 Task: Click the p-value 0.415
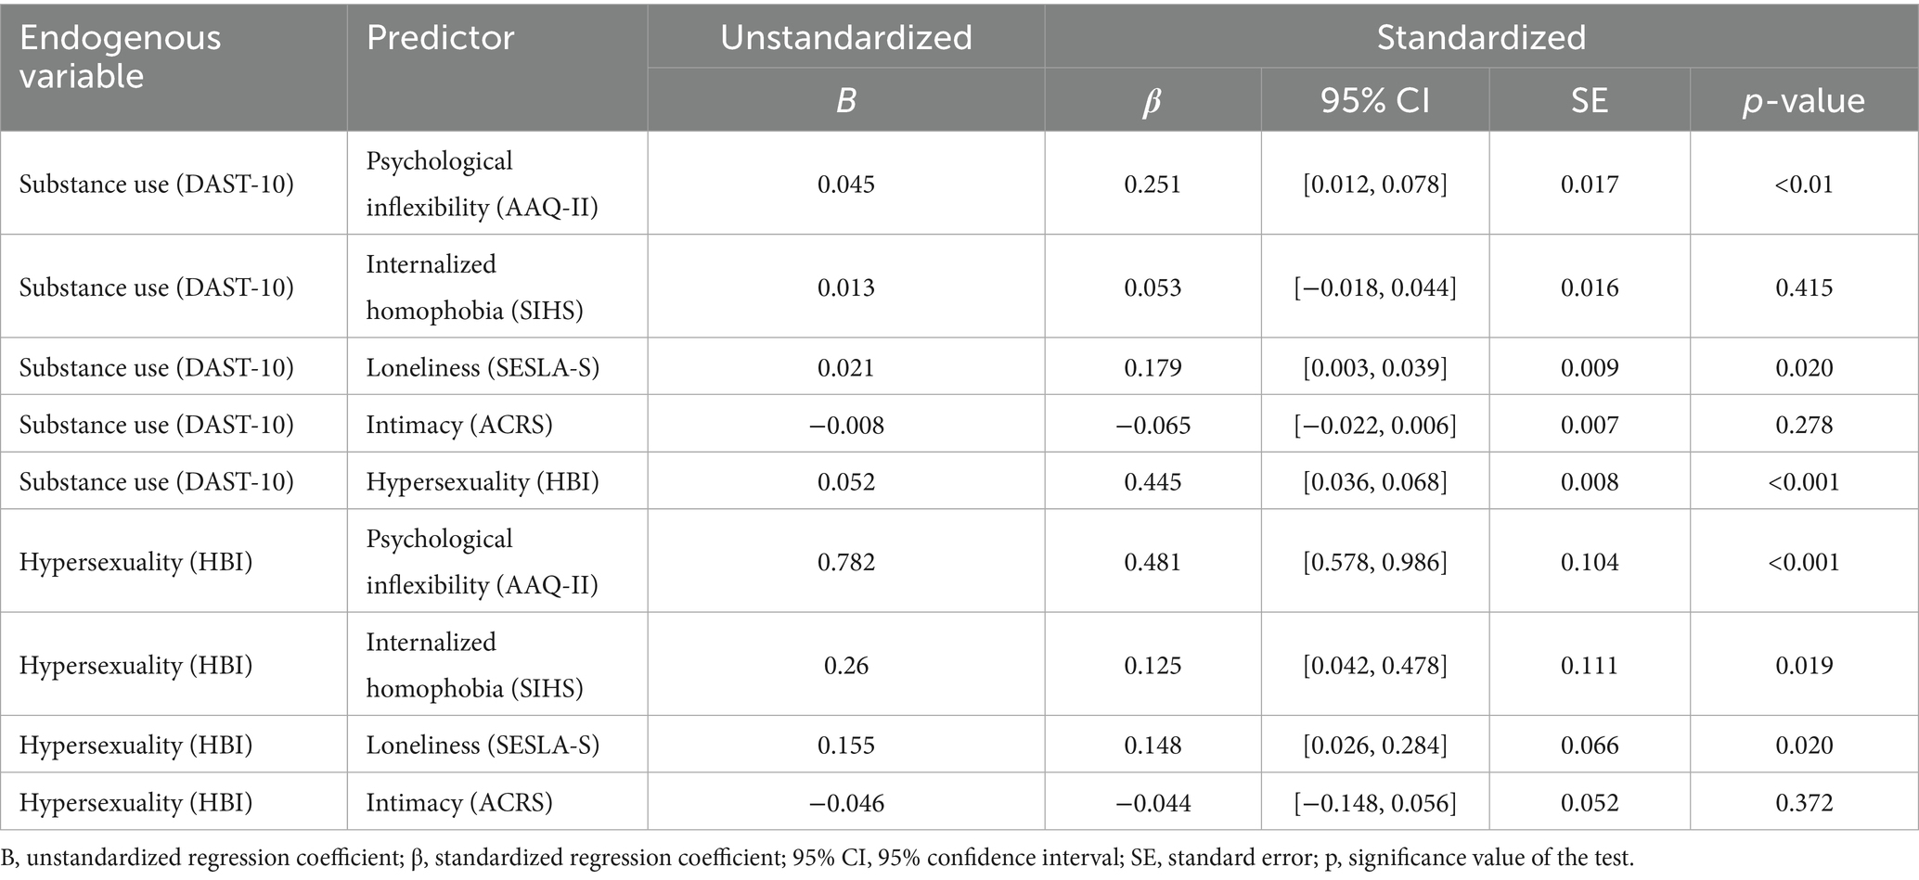pyautogui.click(x=1803, y=287)
